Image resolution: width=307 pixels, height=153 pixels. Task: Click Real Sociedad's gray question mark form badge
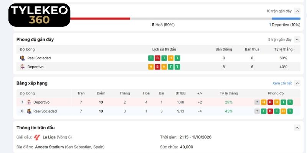[x=257, y=111]
